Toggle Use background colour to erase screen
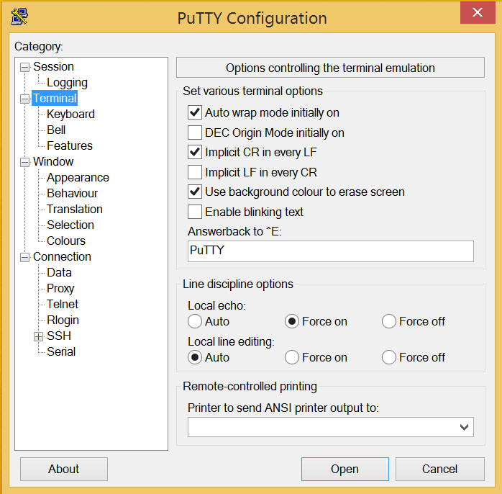The height and width of the screenshot is (494, 502). 195,192
